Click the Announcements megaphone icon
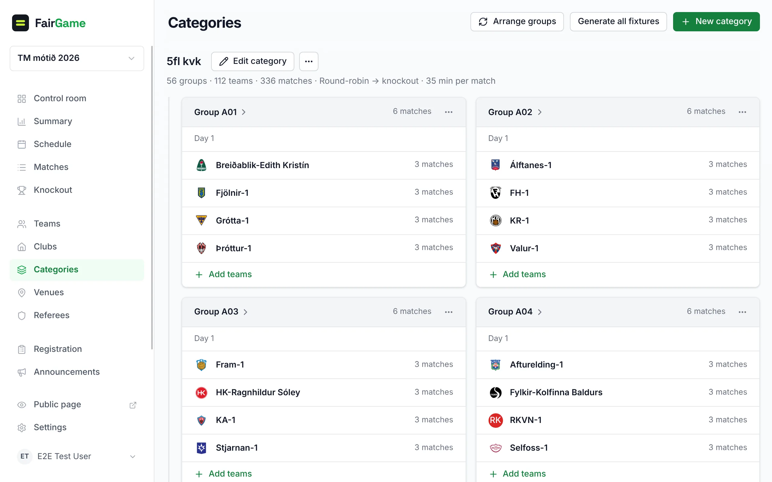This screenshot has height=482, width=772. [x=22, y=372]
